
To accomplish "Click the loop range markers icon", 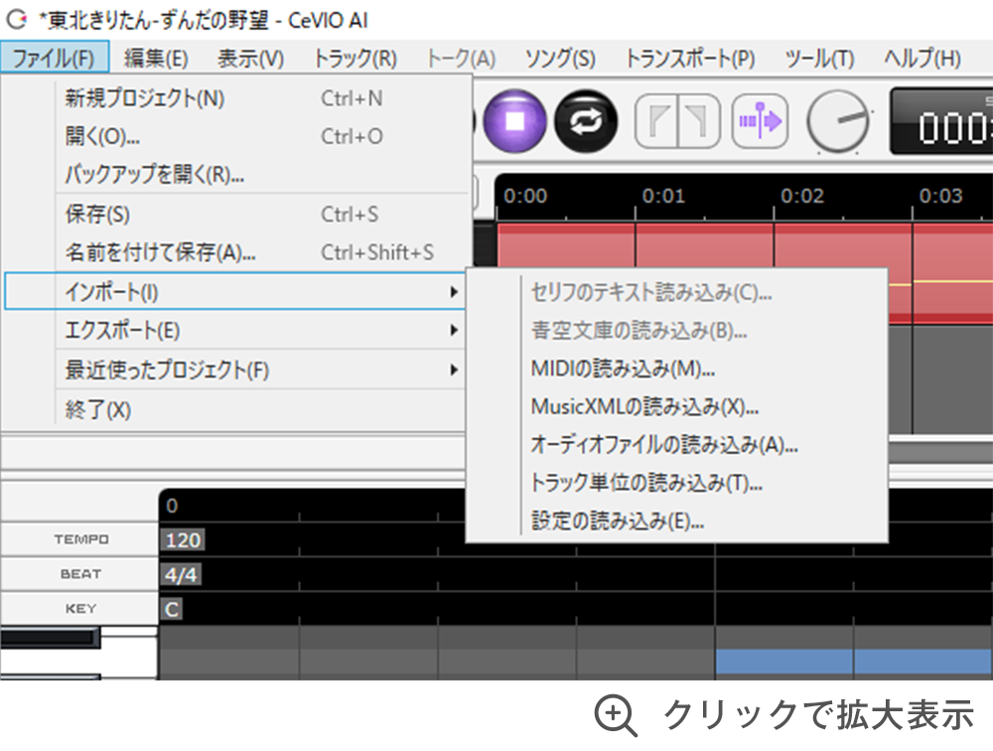I will tap(677, 121).
